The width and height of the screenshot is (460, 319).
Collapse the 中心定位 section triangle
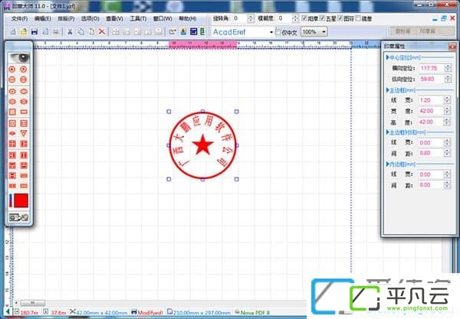[x=387, y=57]
